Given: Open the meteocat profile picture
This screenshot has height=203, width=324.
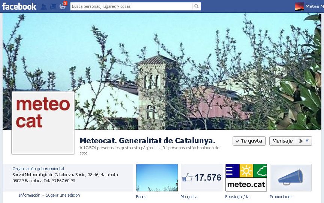Looking at the screenshot, I should (43, 123).
